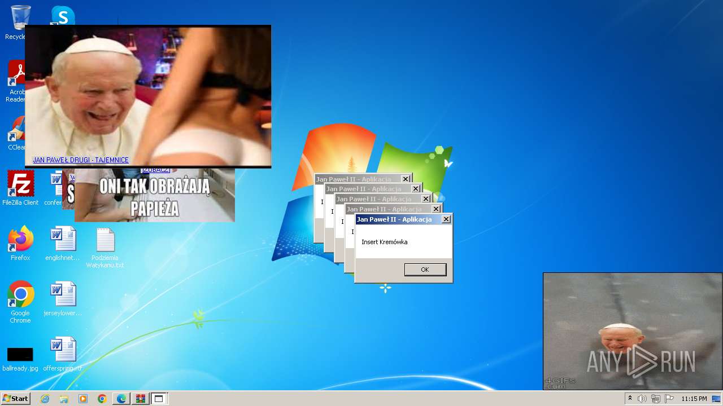Close the middle Jan Paweł II dialog

click(426, 199)
